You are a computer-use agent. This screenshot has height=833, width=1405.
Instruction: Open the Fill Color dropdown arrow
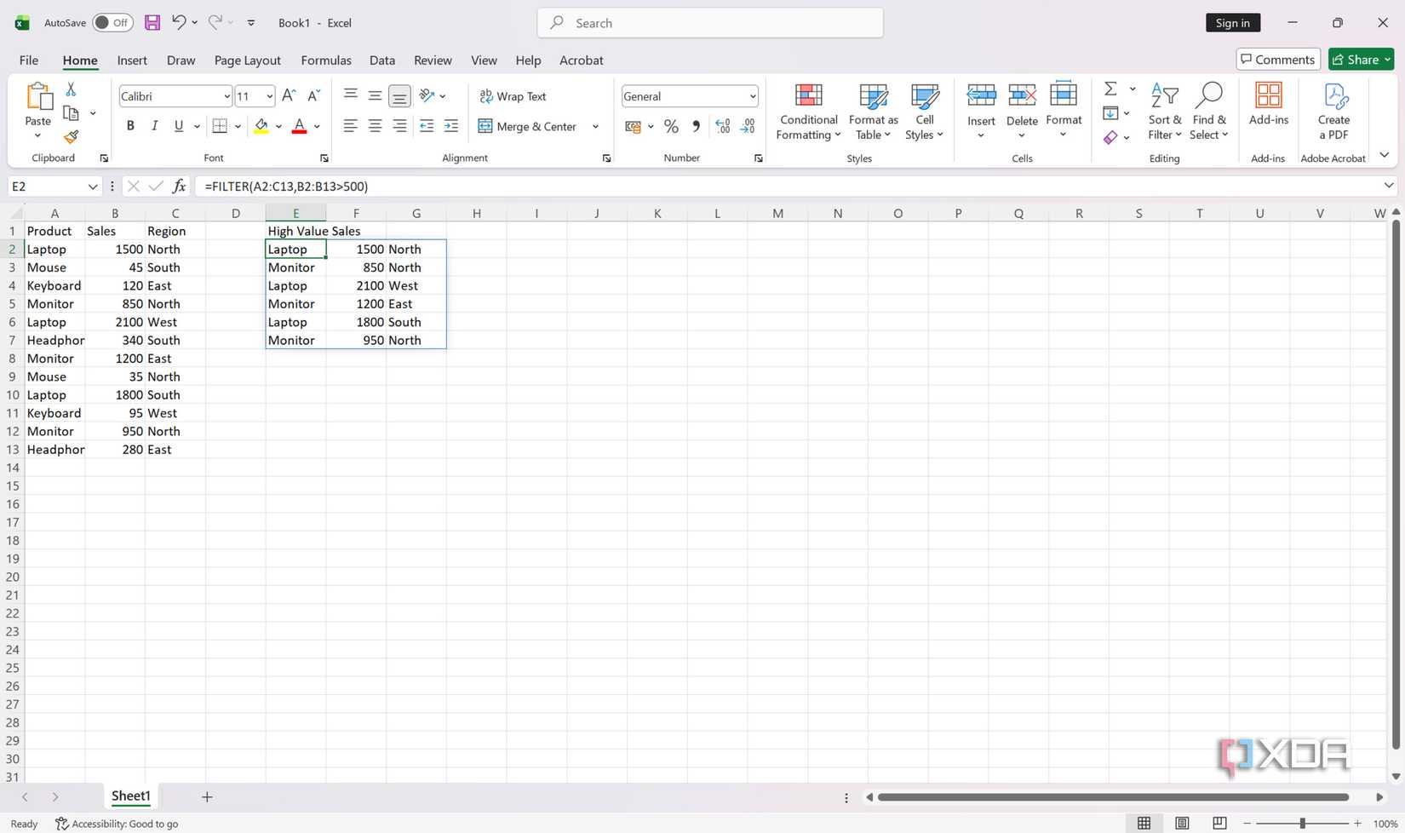277,125
